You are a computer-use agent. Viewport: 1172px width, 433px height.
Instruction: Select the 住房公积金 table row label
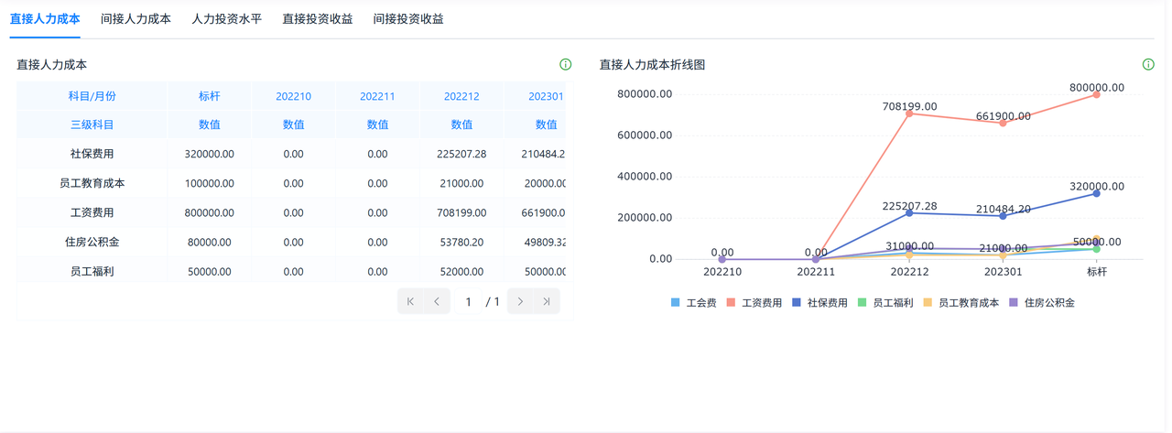(x=92, y=243)
